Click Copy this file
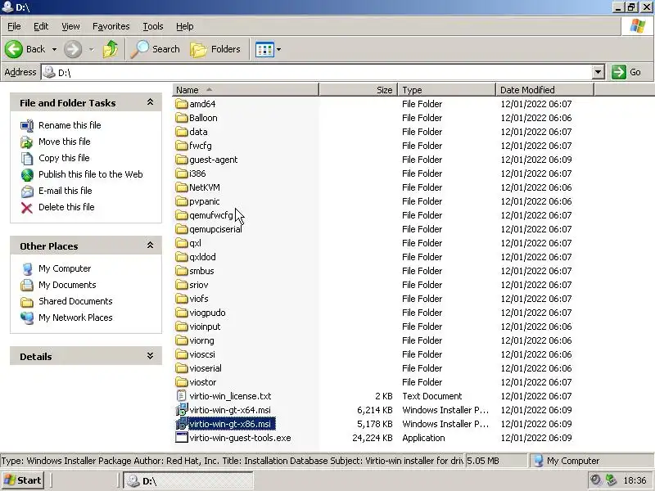Viewport: 655px width, 491px height. tap(64, 158)
